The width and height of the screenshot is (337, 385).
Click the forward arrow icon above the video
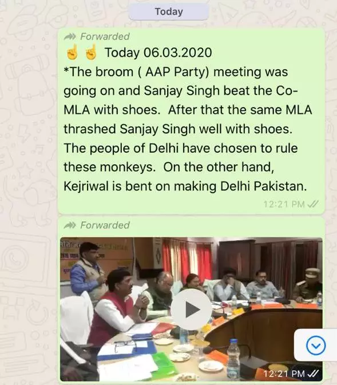pos(70,225)
